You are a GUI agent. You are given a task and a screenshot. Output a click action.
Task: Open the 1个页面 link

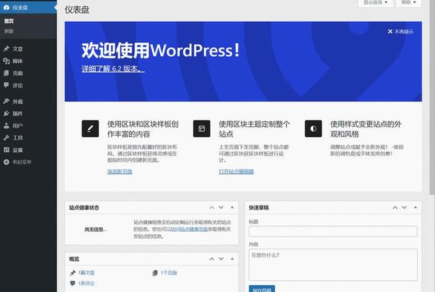[x=168, y=273]
